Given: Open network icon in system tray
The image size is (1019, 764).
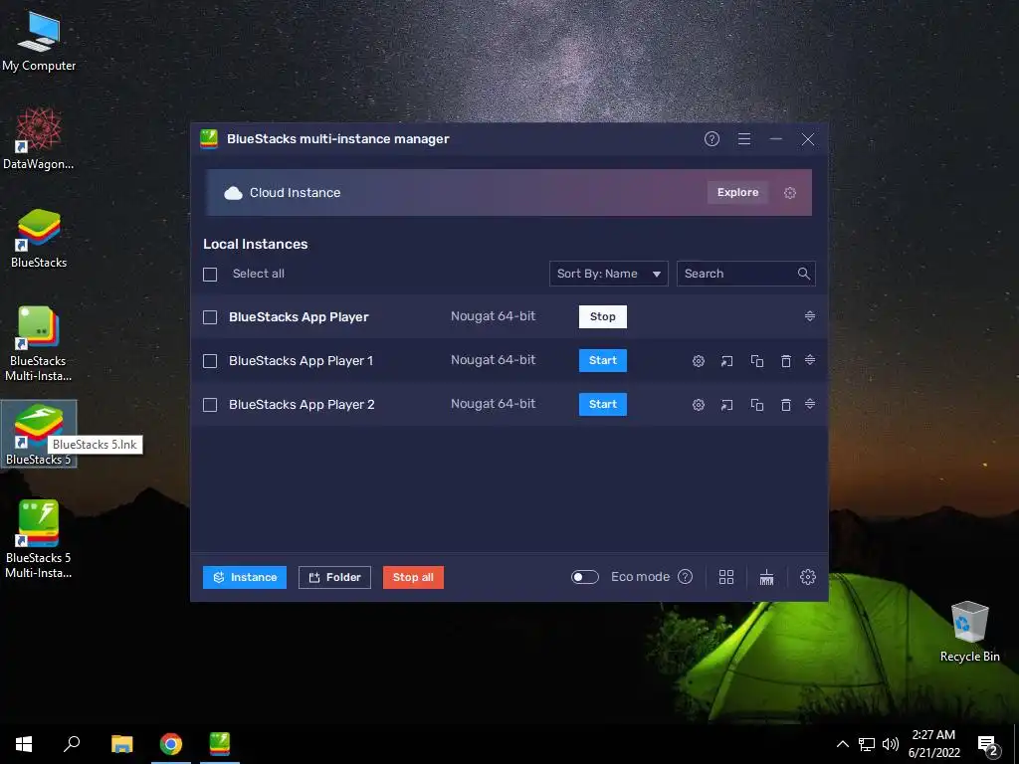Looking at the screenshot, I should click(x=867, y=744).
